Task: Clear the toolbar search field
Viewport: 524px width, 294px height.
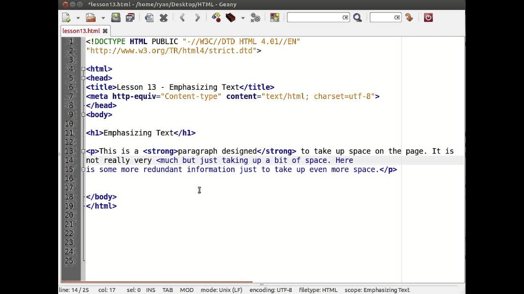Action: [346, 18]
